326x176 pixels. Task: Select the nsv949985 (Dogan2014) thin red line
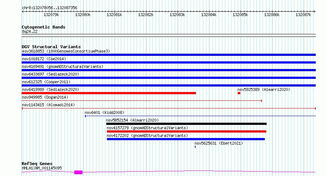(x=142, y=101)
